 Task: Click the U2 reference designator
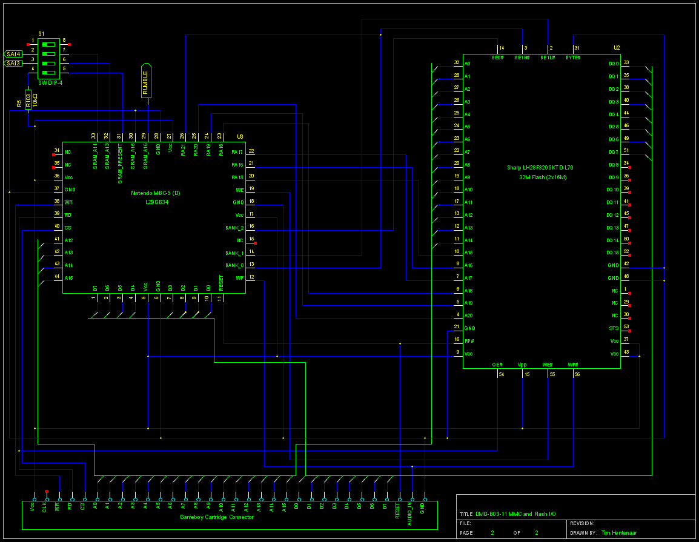(x=617, y=48)
